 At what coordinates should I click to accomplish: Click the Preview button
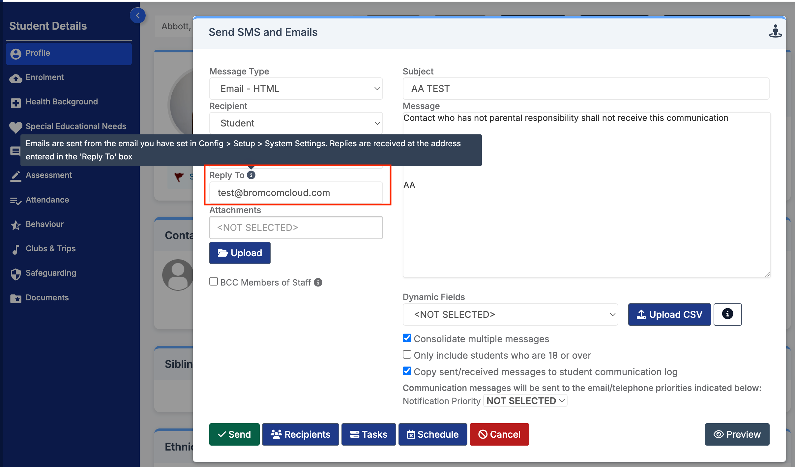[737, 434]
